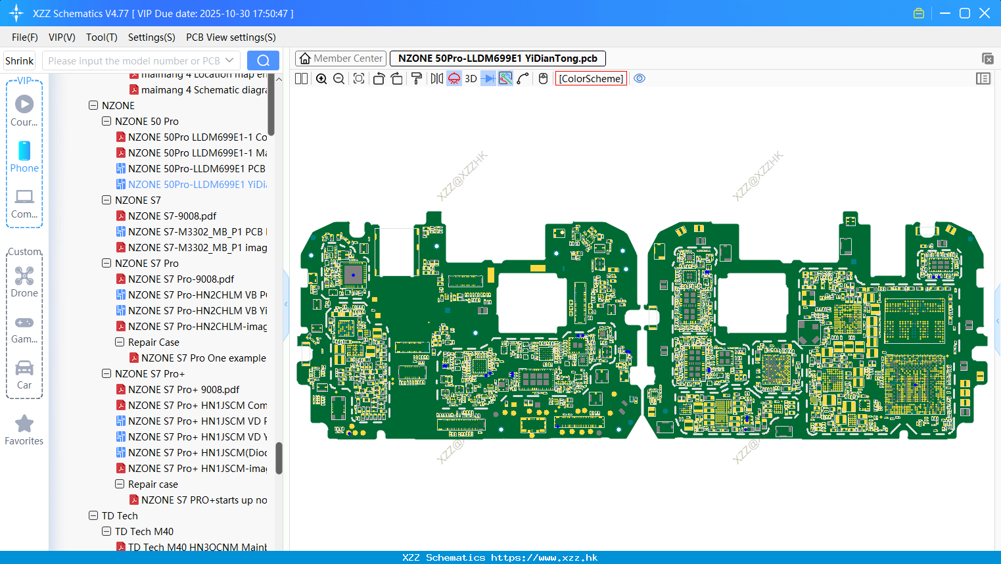The image size is (1001, 564).
Task: Open the model search dropdown arrow
Action: [229, 60]
